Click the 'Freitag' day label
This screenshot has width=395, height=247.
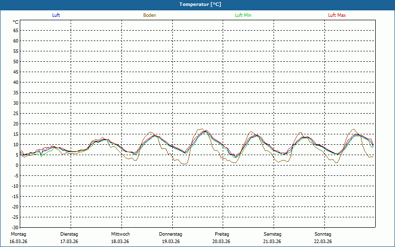[x=222, y=234]
